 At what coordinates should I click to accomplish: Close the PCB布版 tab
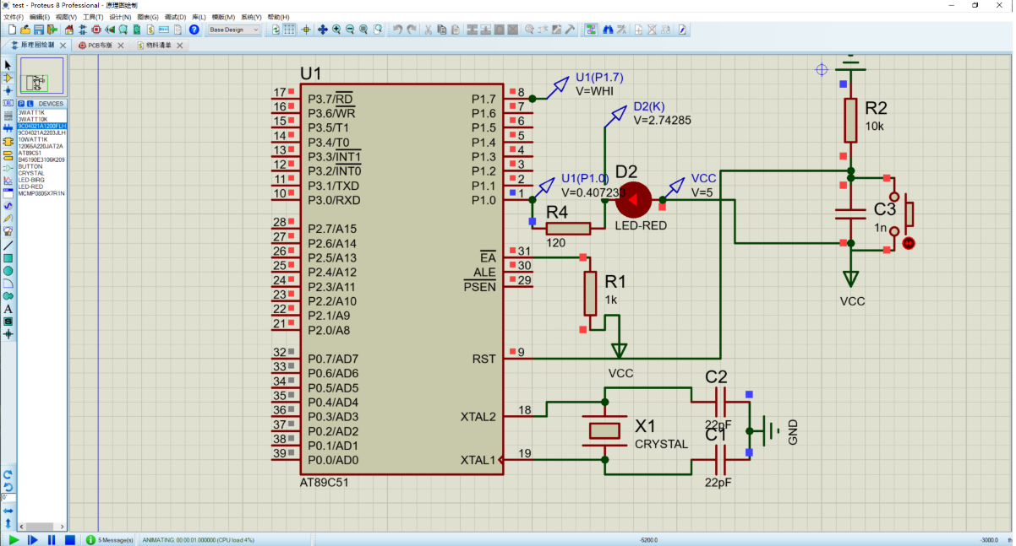121,45
